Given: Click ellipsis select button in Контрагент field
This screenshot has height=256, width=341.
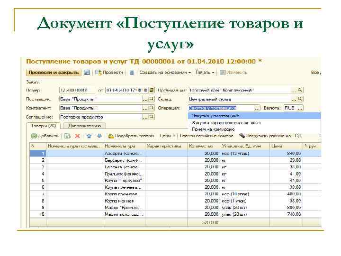Looking at the screenshot, I should (x=145, y=108).
